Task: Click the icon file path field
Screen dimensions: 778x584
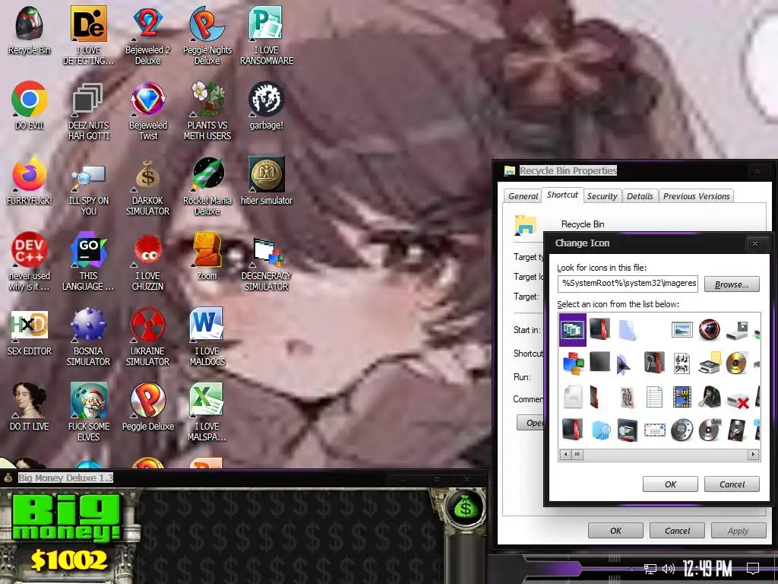Action: [628, 284]
